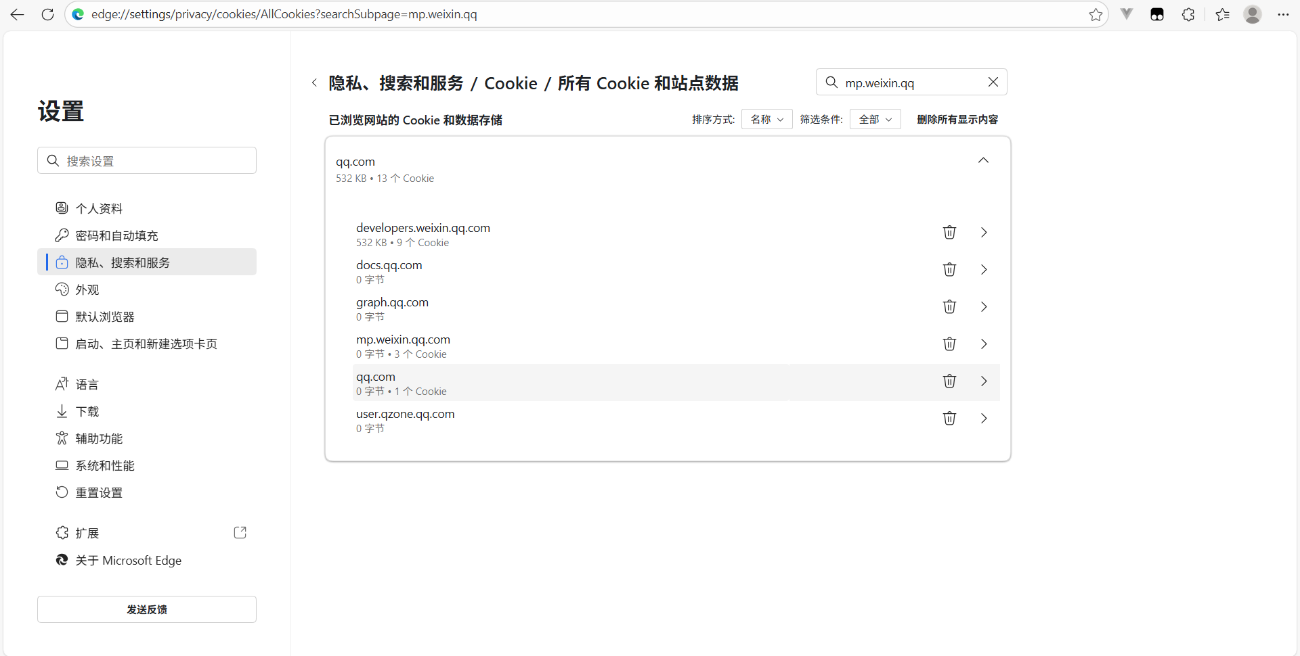Viewport: 1300px width, 656px height.
Task: Click 删除所有显示内容 button
Action: [957, 119]
